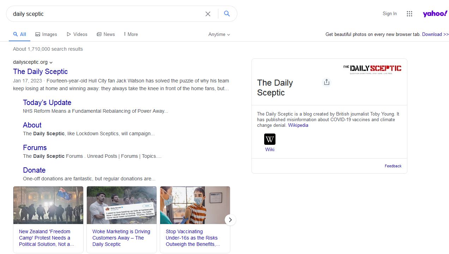Image resolution: width=449 pixels, height=254 pixels.
Task: Clear the search box with the X icon
Action: pyautogui.click(x=208, y=14)
